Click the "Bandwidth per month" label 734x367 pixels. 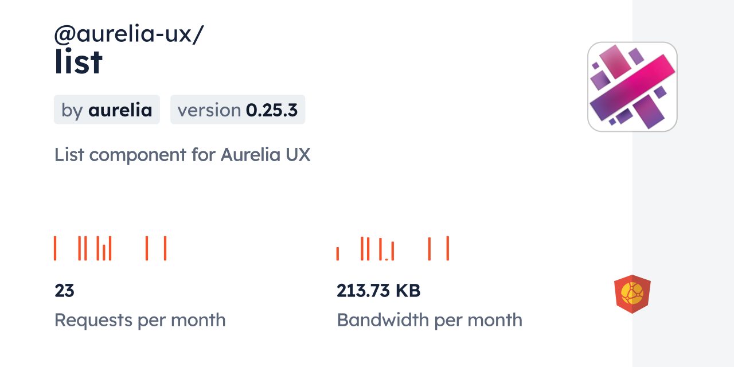click(x=430, y=320)
